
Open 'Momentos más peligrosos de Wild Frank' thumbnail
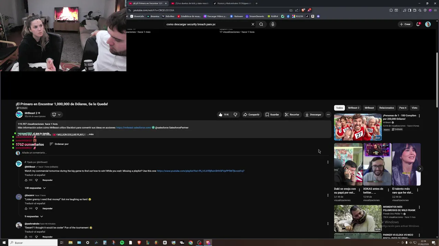point(358,218)
